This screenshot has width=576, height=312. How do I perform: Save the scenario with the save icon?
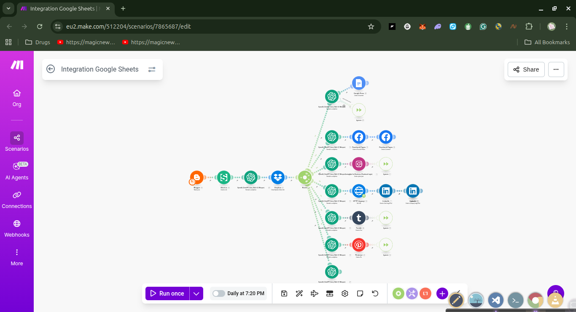click(284, 293)
